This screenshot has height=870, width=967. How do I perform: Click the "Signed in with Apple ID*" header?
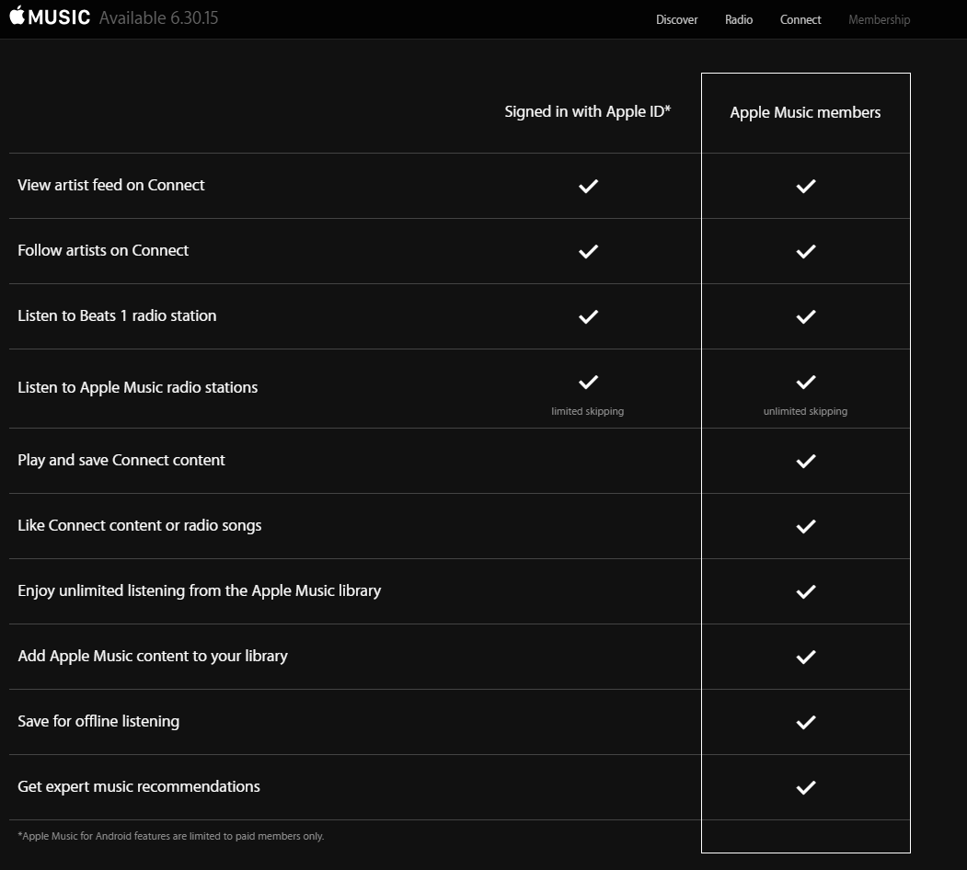(x=587, y=111)
